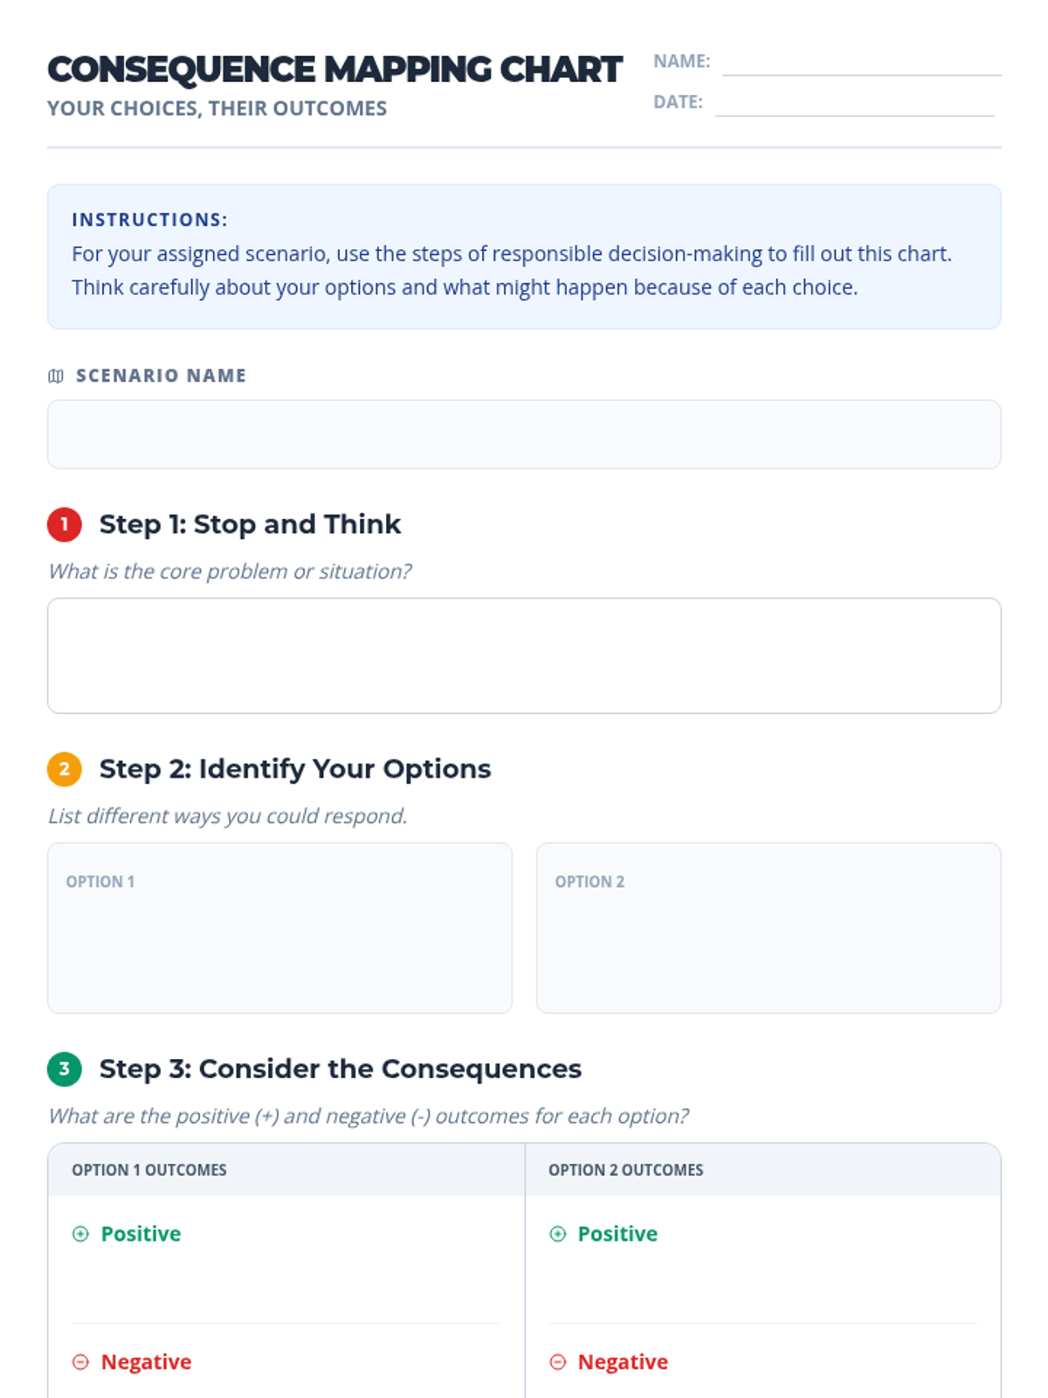Click the minus icon under Option 2 Outcomes

(x=557, y=1362)
